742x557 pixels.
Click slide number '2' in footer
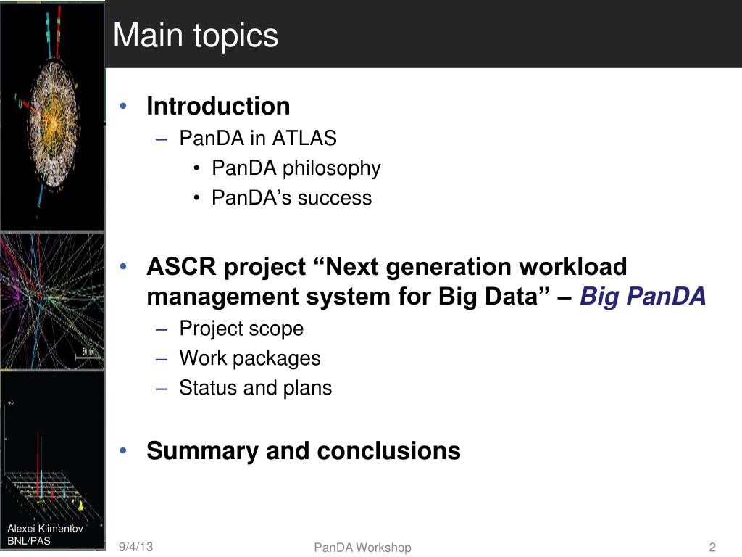click(712, 548)
